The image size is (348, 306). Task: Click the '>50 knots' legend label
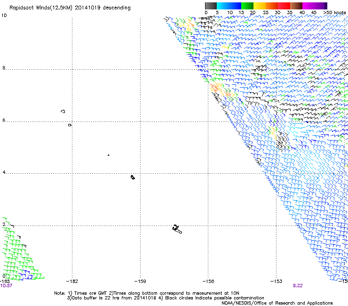334,13
